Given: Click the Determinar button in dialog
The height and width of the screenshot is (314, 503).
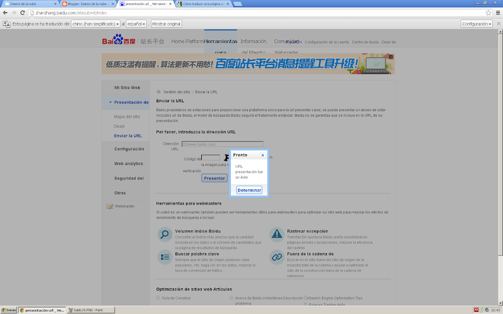Looking at the screenshot, I should point(249,190).
